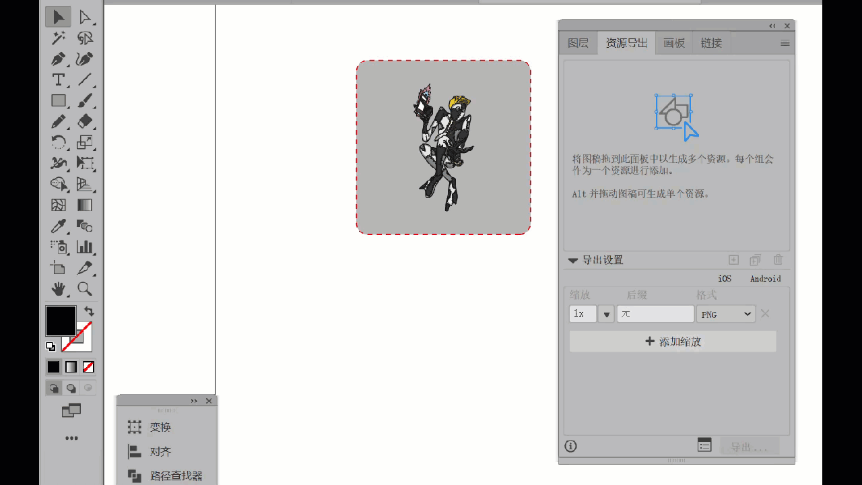Pick the Curvature tool
Image resolution: width=862 pixels, height=485 pixels.
click(84, 59)
